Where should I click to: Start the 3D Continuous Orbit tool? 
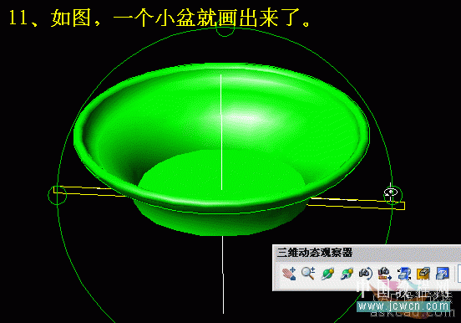click(x=347, y=274)
